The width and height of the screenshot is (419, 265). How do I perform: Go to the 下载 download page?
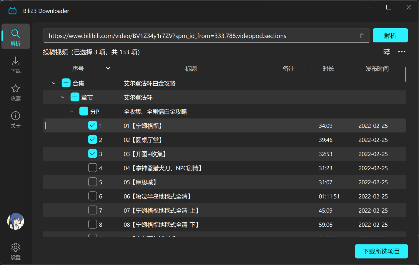click(16, 65)
